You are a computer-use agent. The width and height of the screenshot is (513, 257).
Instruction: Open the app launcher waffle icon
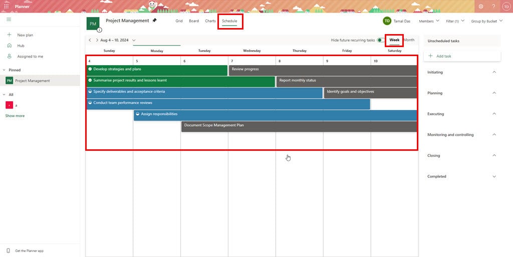7,7
